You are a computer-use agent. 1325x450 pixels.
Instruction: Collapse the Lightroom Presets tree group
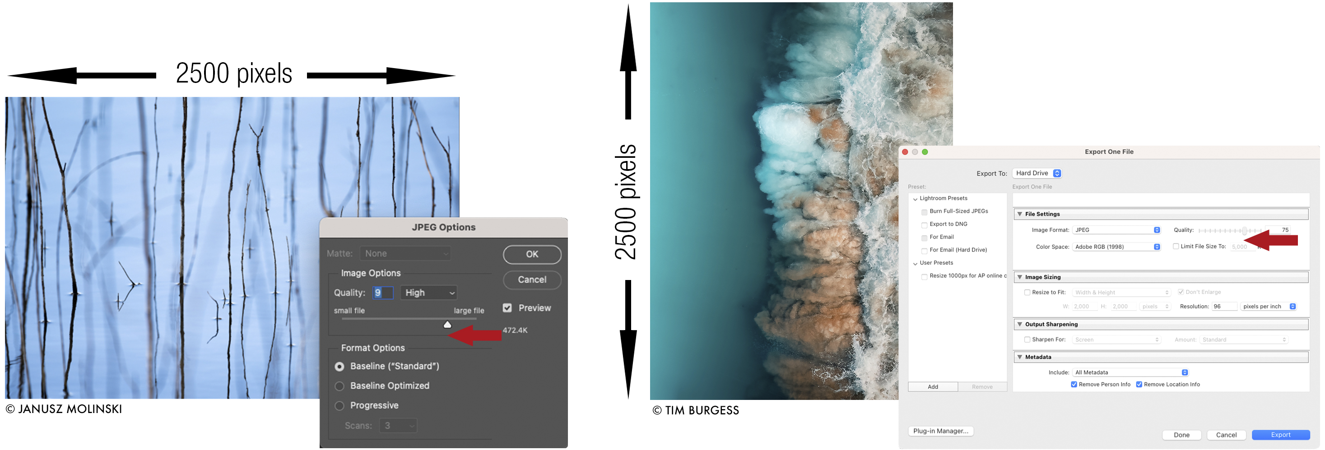point(915,199)
